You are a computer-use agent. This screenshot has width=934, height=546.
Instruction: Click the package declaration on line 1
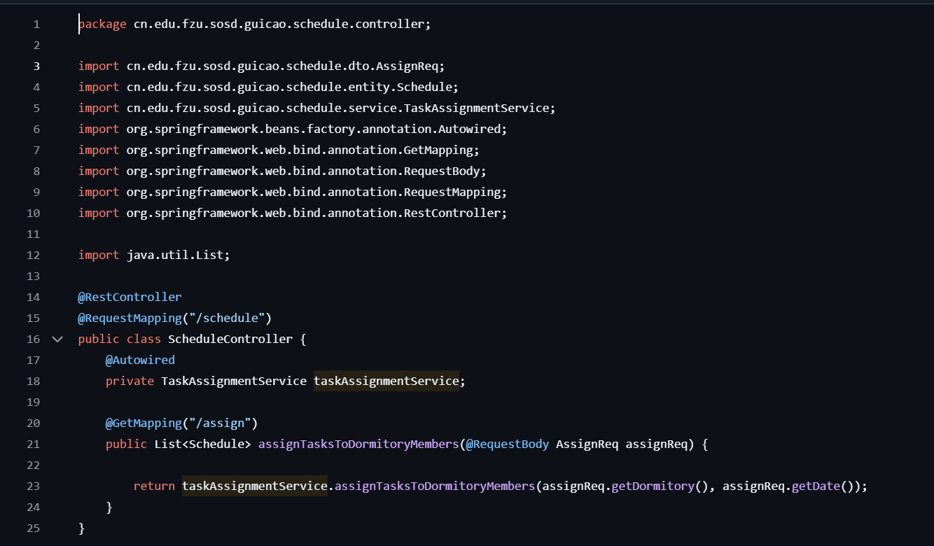pos(255,24)
